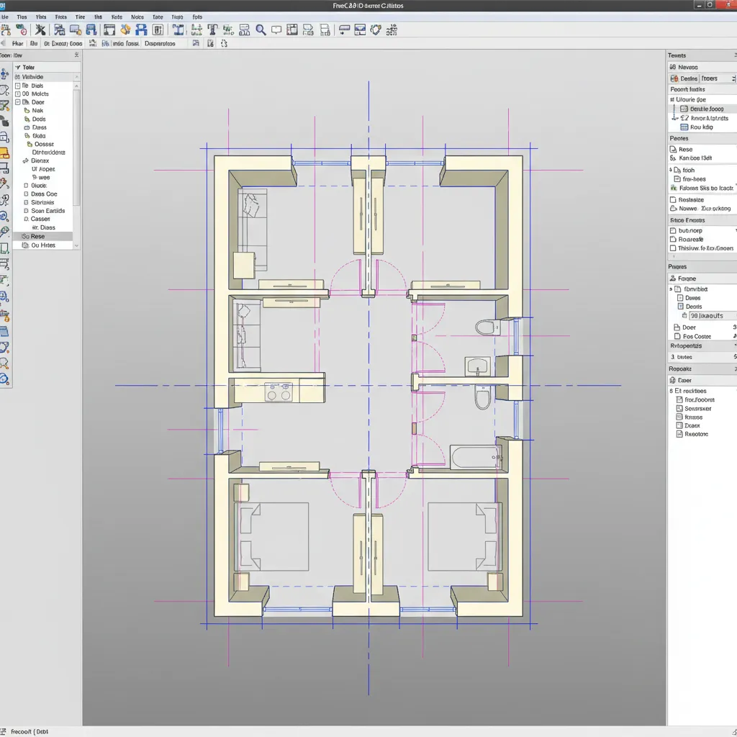Image resolution: width=737 pixels, height=737 pixels.
Task: Toggle the Fos Costec checkbox
Action: (x=677, y=337)
